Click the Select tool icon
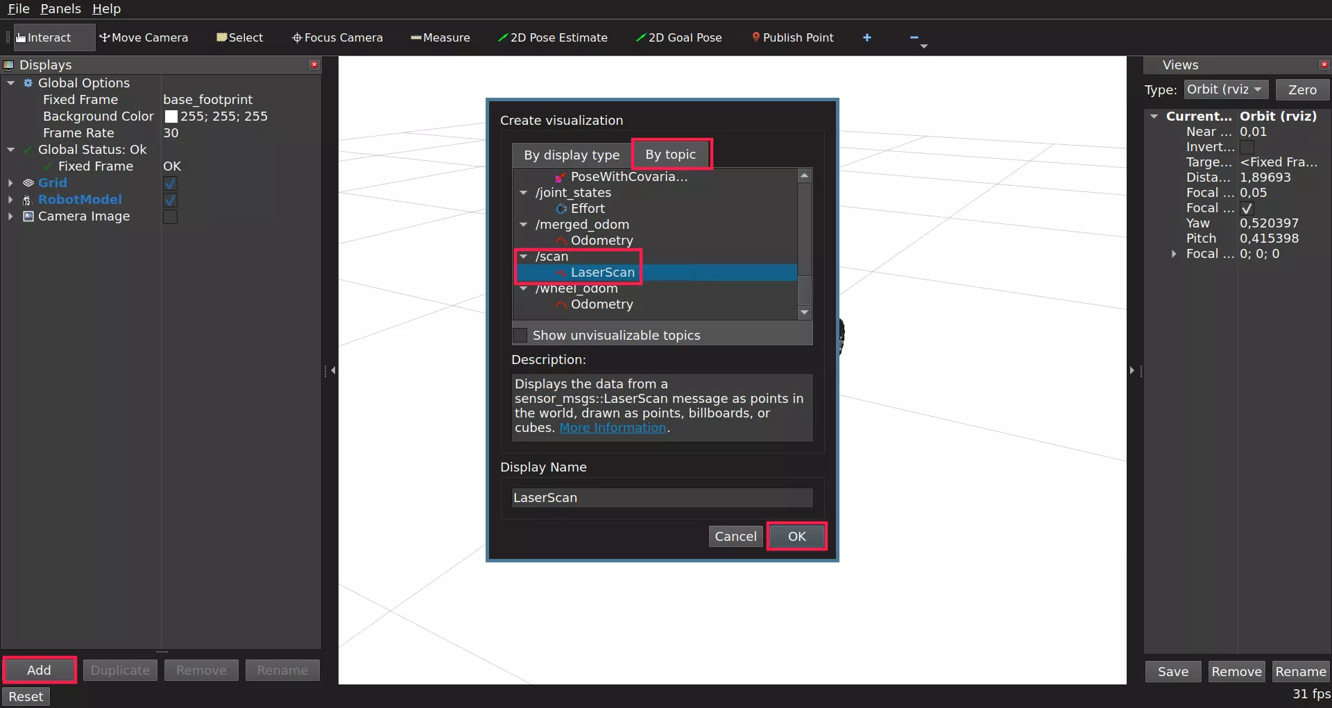1332x708 pixels. (x=222, y=37)
